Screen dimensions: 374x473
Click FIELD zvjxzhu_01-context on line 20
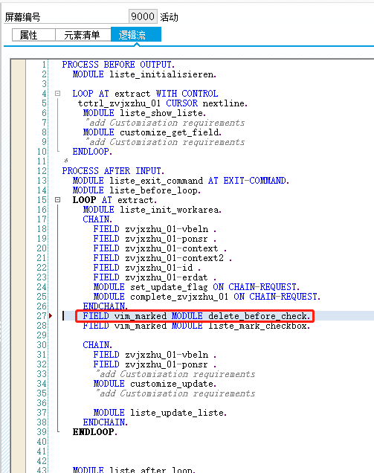pyautogui.click(x=160, y=248)
